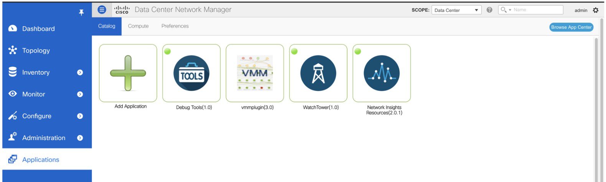Go to the Dashboard page

click(x=38, y=29)
